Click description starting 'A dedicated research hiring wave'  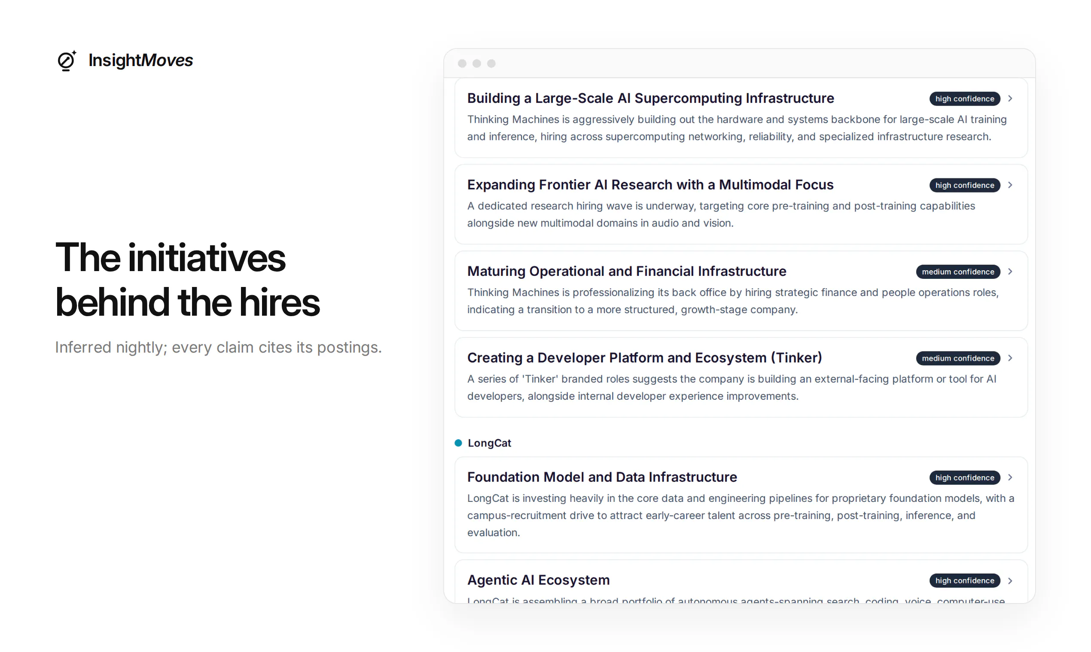(x=721, y=214)
